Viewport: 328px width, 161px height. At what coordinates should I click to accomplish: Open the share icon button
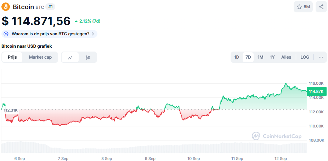321,7
